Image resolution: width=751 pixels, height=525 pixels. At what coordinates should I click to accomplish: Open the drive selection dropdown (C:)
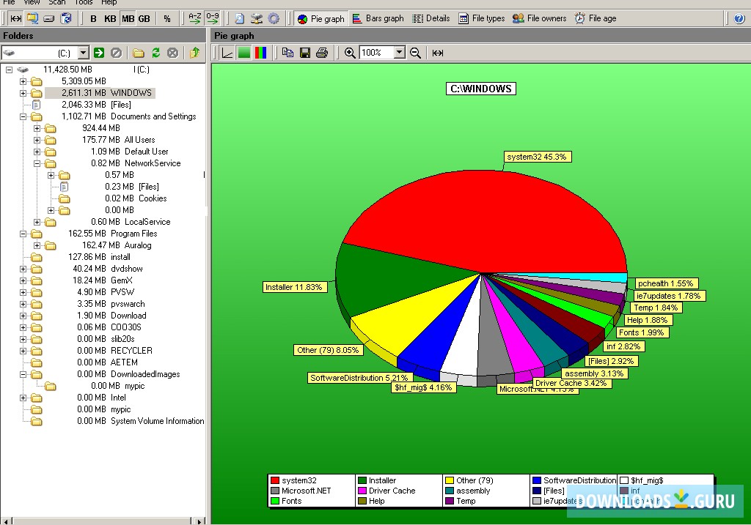coord(83,53)
